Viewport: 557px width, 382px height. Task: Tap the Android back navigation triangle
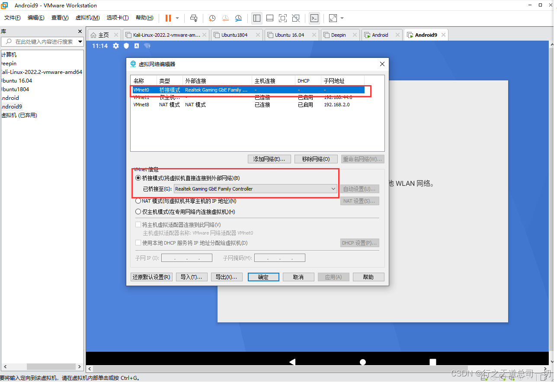(x=292, y=362)
